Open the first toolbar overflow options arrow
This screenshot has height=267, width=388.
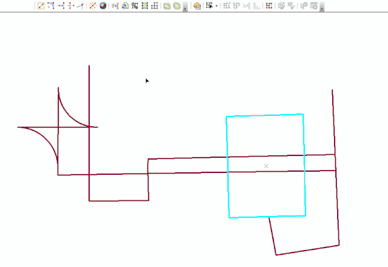184,8
